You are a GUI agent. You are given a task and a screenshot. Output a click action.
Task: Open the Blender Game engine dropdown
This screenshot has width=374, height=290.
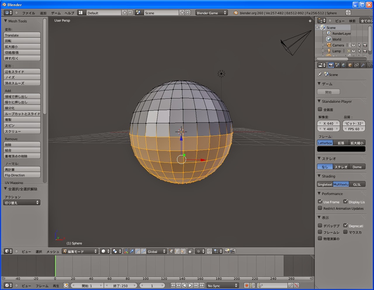(211, 13)
